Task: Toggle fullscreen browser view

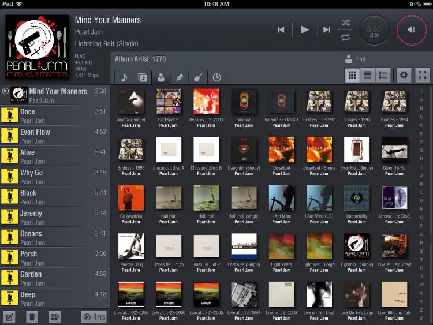Action: pyautogui.click(x=423, y=75)
